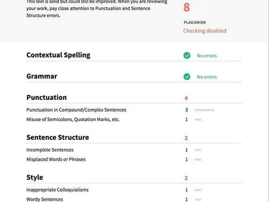Click the Checking disabled plagiarism link
This screenshot has width=269, height=202.
(x=205, y=31)
